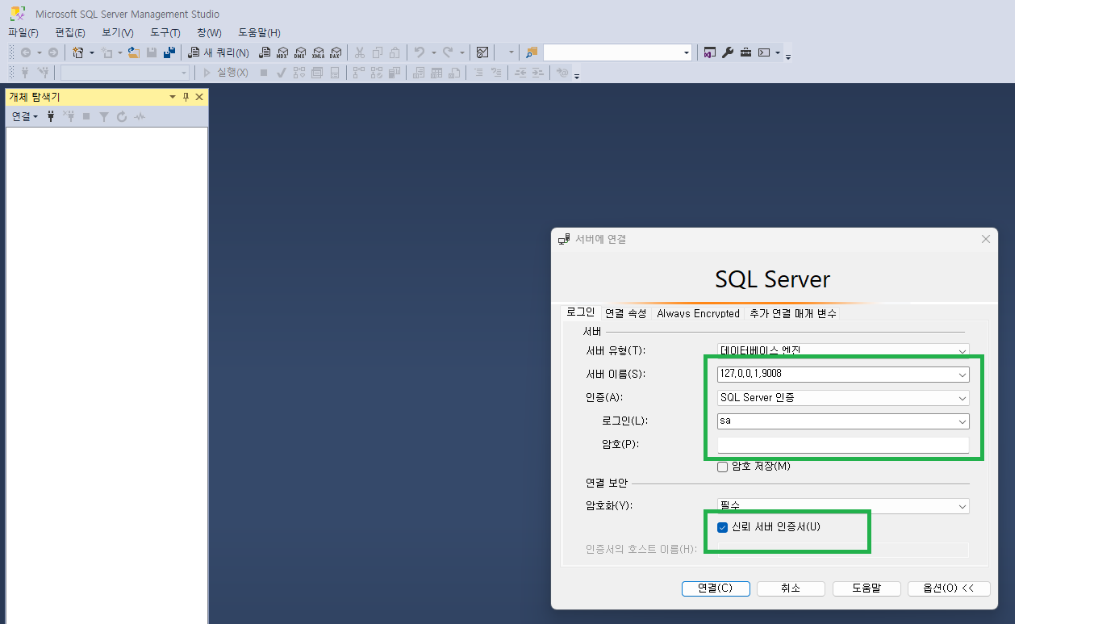Expand the 암호화 dropdown
The width and height of the screenshot is (1119, 624).
[962, 506]
